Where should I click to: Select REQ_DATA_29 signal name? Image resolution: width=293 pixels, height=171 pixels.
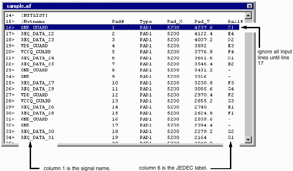pos(38,89)
